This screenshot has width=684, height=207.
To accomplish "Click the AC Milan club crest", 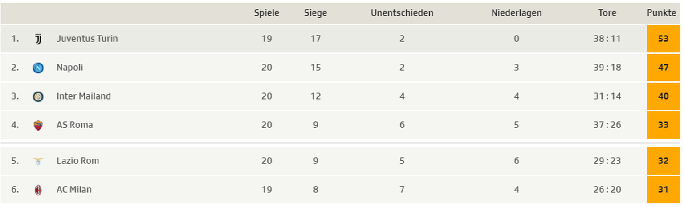I will pos(38,190).
